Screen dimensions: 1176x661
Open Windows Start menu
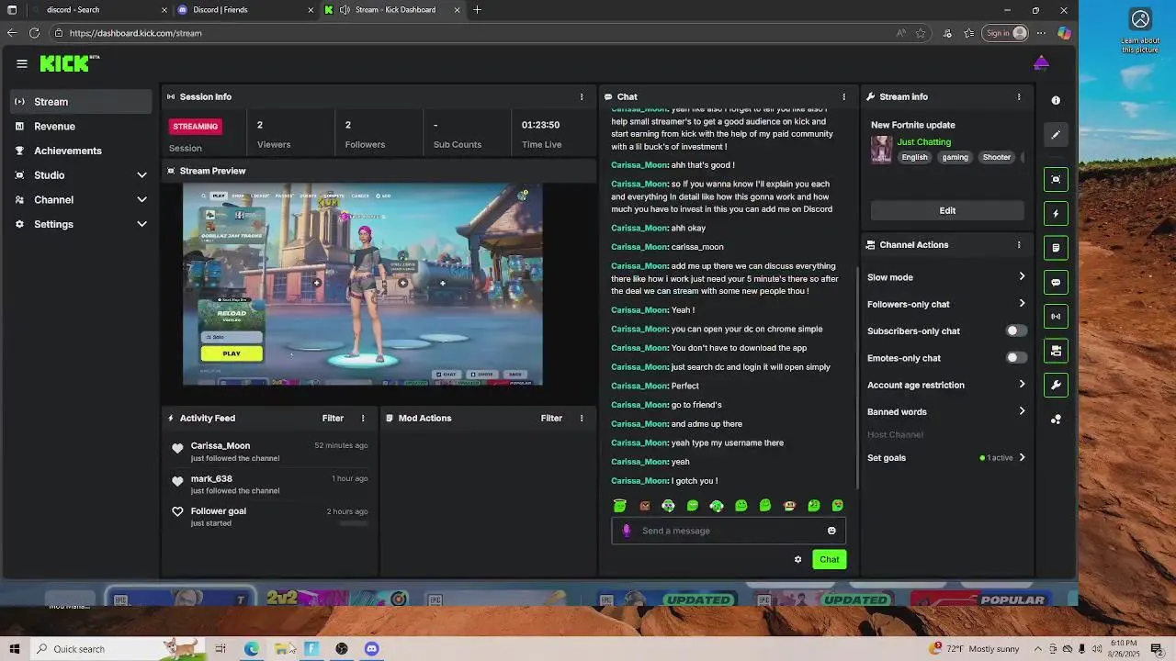click(x=15, y=648)
